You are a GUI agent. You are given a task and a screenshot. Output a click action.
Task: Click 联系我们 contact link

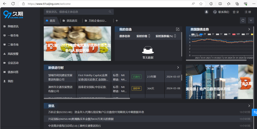coord(224,12)
